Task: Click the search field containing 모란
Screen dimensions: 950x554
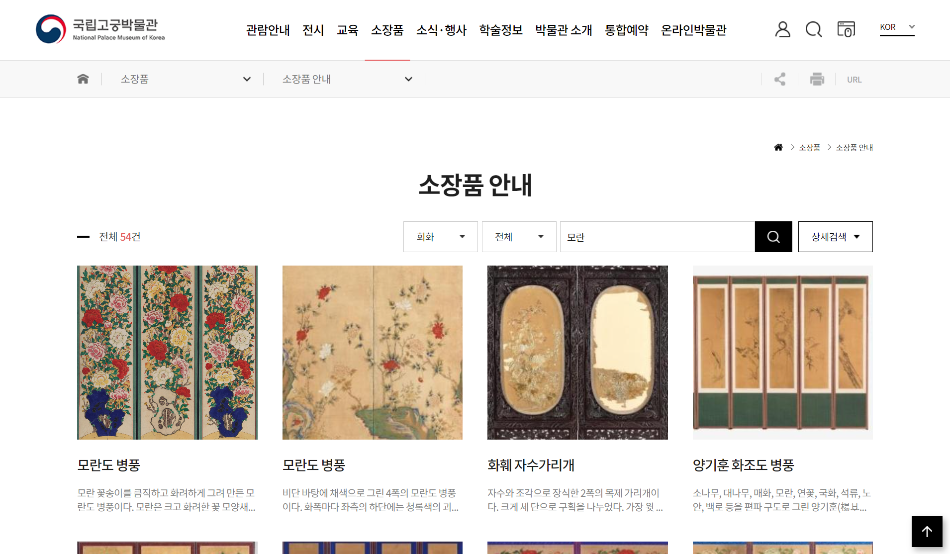Action: pyautogui.click(x=658, y=237)
